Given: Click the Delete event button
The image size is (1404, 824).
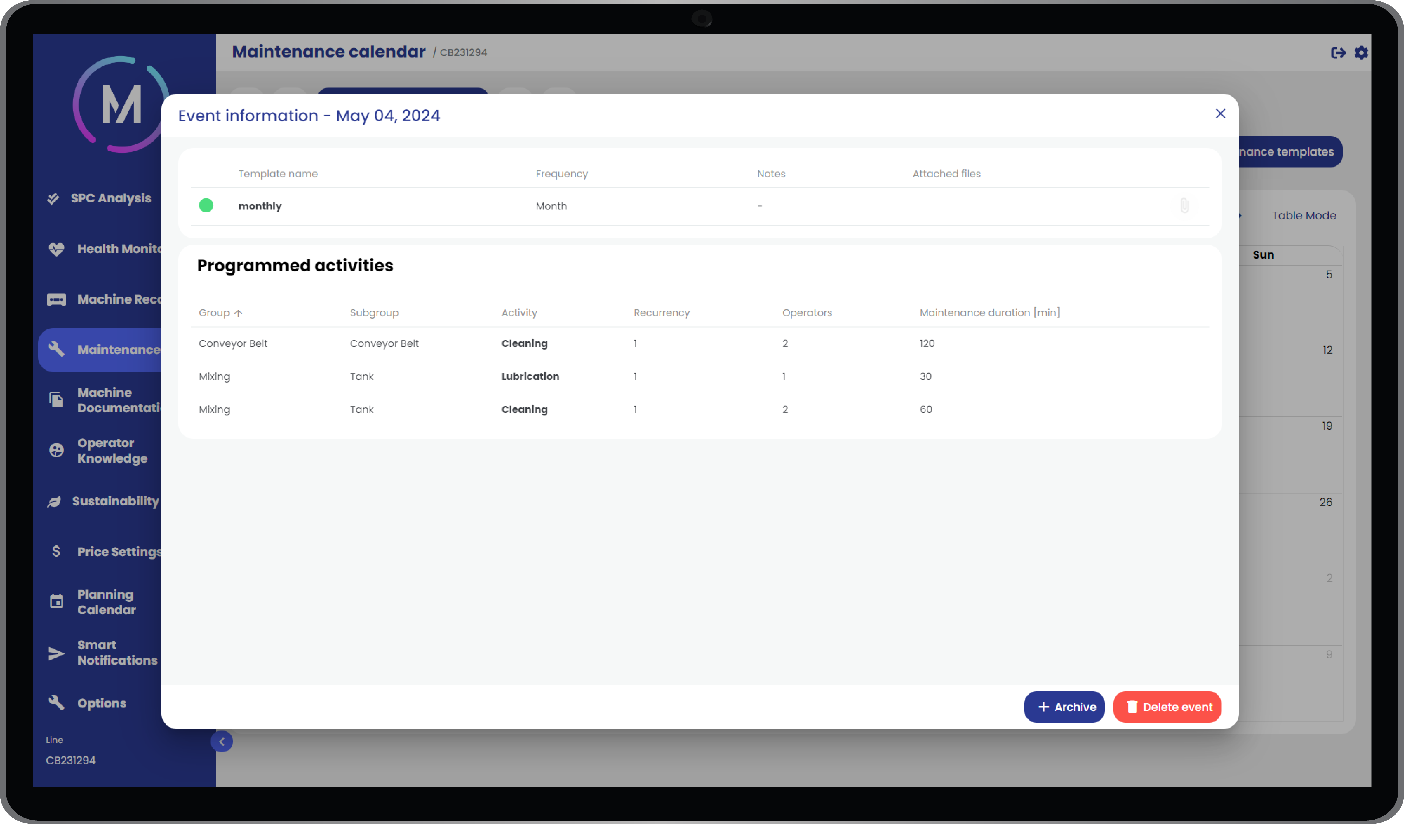Looking at the screenshot, I should click(1167, 706).
